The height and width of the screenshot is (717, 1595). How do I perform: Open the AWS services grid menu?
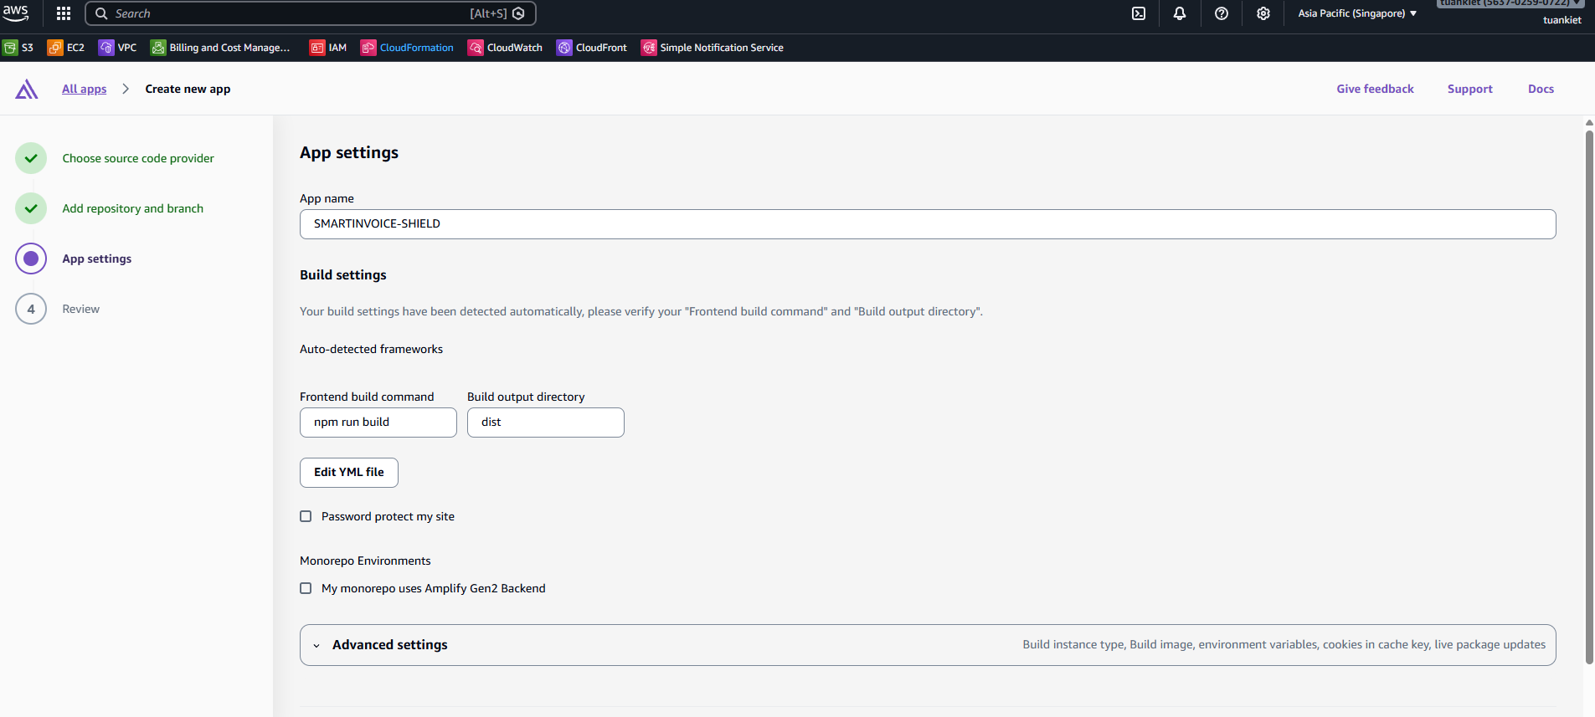[64, 13]
